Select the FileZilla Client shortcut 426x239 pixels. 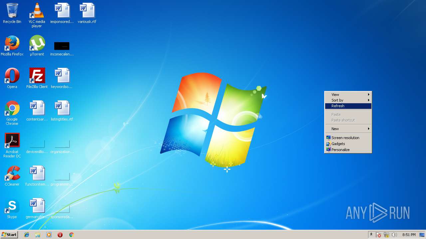[37, 78]
